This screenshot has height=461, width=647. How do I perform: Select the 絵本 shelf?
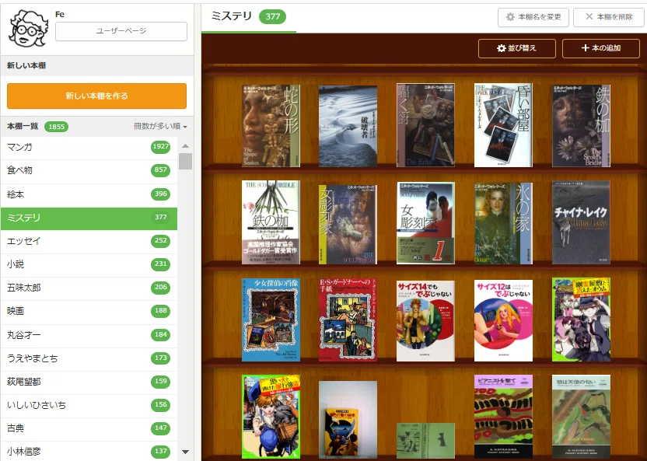[89, 194]
